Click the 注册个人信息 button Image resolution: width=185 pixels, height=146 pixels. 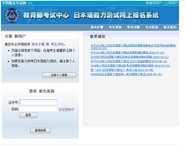[x=59, y=75]
